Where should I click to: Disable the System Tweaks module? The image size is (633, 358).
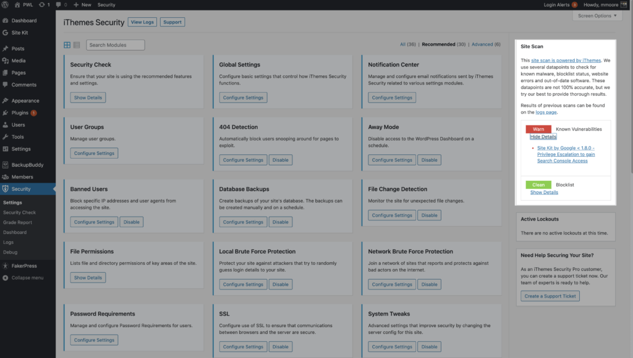click(429, 347)
